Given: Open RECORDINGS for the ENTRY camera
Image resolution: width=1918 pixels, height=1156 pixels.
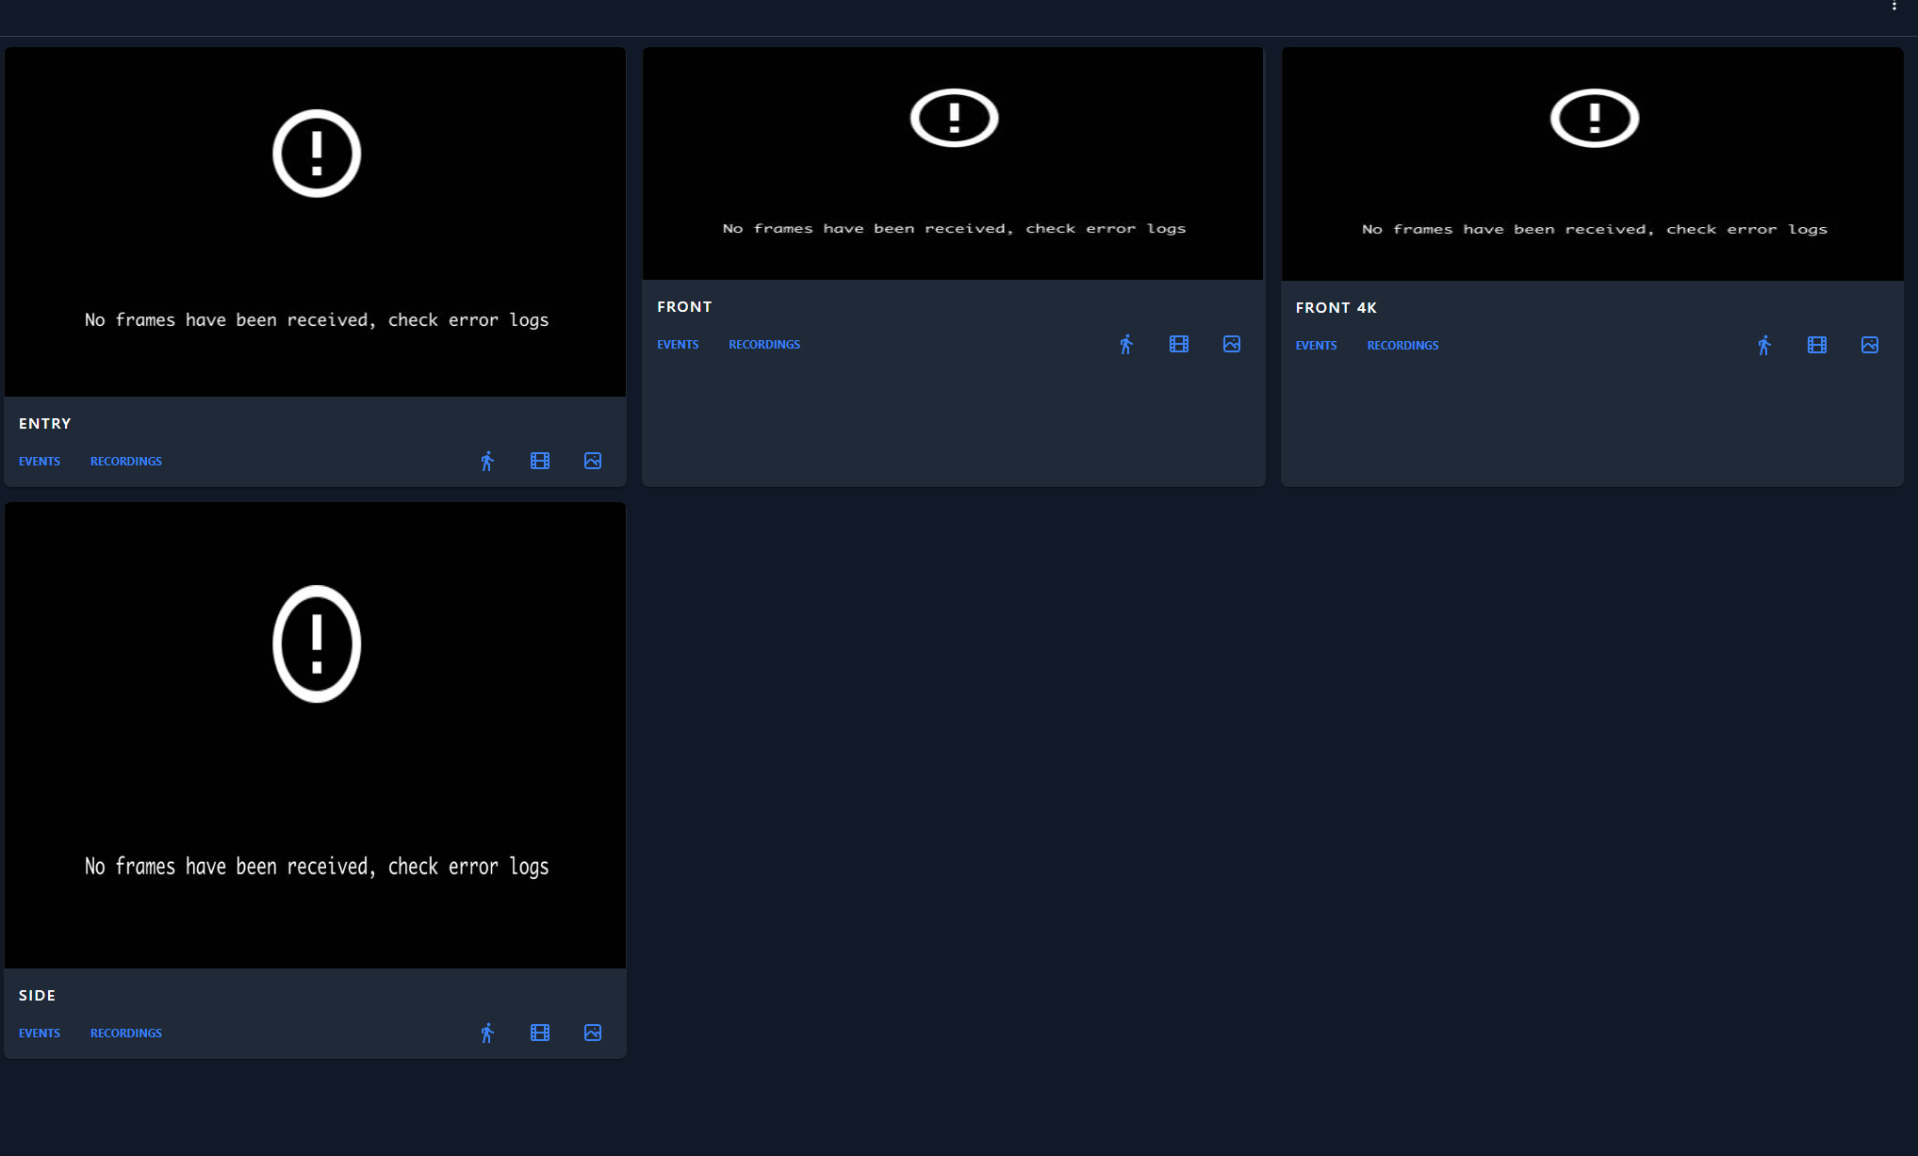Looking at the screenshot, I should [x=125, y=461].
